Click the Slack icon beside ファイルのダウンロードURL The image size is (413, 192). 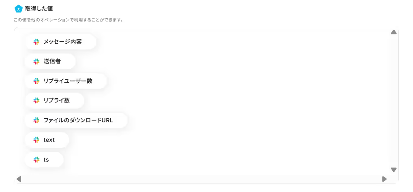tap(36, 120)
